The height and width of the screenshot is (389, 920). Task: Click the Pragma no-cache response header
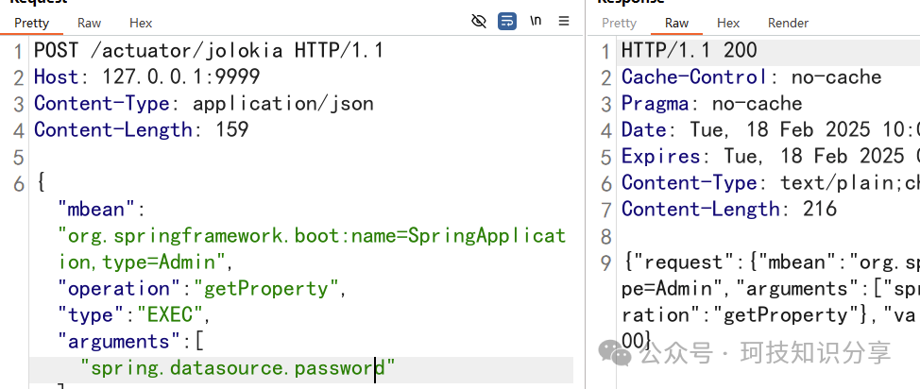click(711, 103)
